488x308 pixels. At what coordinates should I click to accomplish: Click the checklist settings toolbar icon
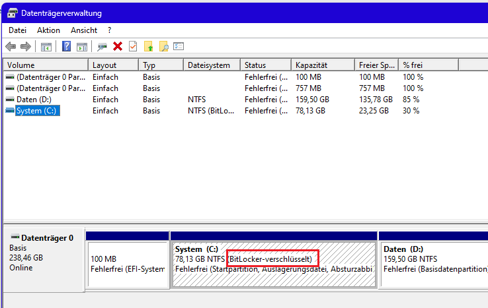pos(179,46)
